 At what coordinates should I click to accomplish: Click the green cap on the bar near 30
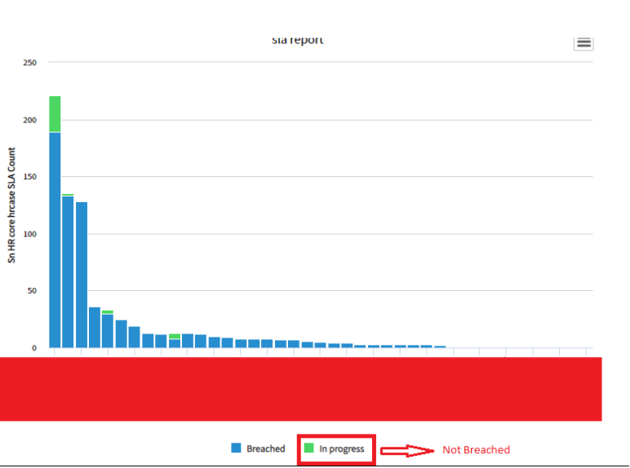pyautogui.click(x=107, y=312)
